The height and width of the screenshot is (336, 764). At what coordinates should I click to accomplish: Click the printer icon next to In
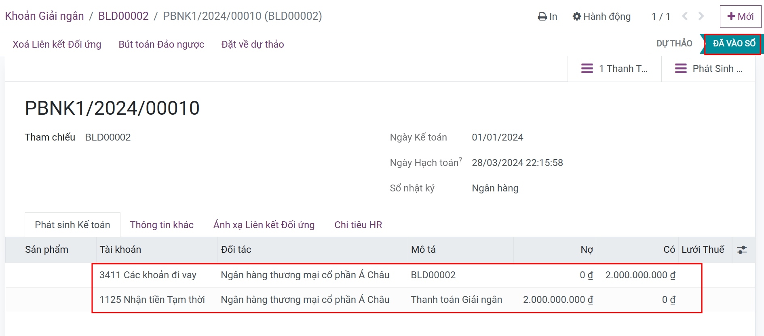pyautogui.click(x=542, y=17)
